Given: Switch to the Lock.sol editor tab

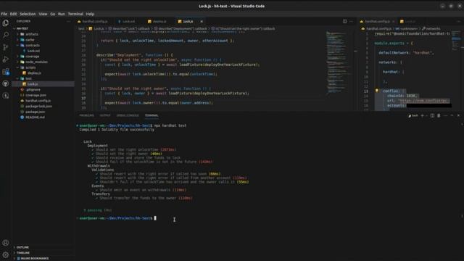Looking at the screenshot, I should pos(129,21).
